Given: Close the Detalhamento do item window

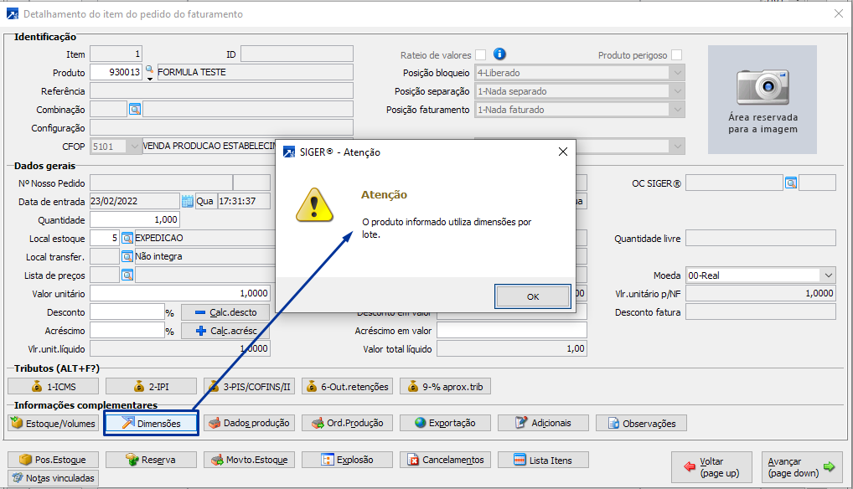Looking at the screenshot, I should coord(838,13).
